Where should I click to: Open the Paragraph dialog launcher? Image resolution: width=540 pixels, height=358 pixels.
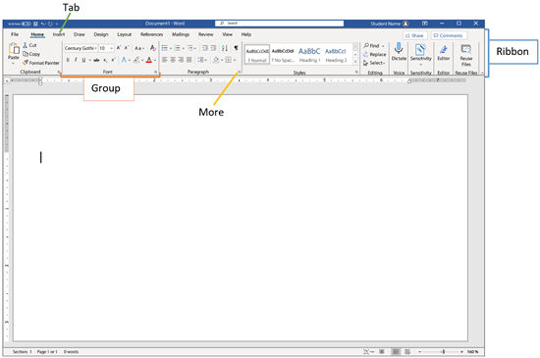coord(239,72)
